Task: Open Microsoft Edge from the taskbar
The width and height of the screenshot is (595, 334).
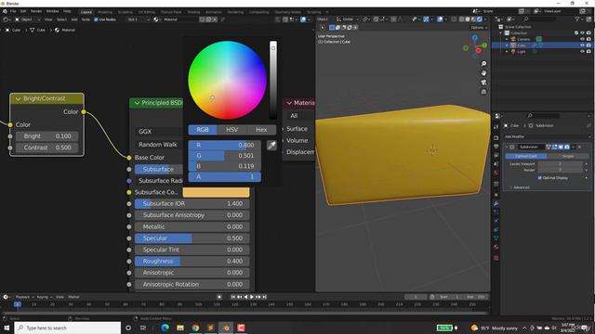Action: (x=165, y=328)
